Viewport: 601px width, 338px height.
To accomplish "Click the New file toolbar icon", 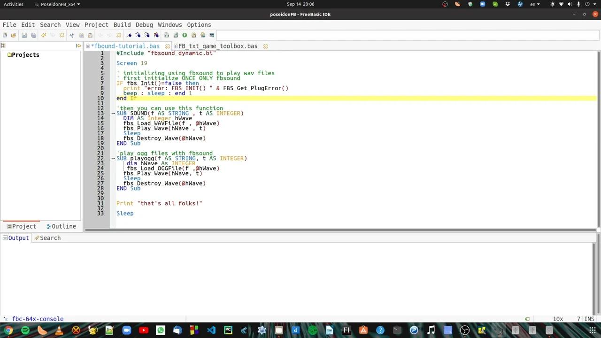I will point(5,35).
